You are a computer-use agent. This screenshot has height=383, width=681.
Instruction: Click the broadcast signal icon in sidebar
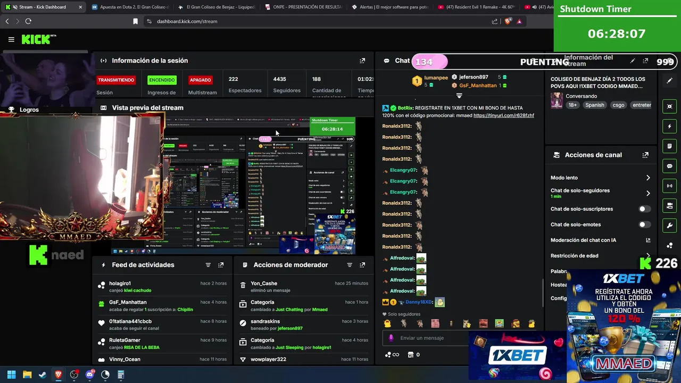(x=670, y=186)
